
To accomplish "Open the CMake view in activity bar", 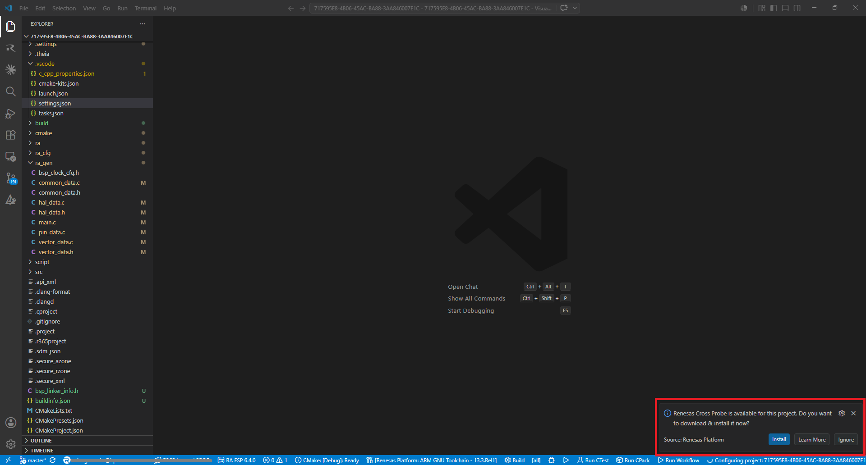I will (11, 200).
